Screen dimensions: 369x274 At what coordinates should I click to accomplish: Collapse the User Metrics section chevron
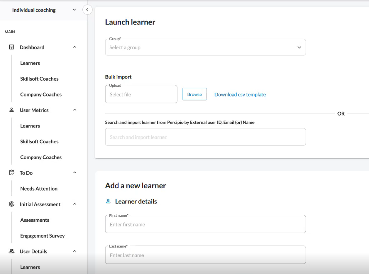click(x=75, y=110)
